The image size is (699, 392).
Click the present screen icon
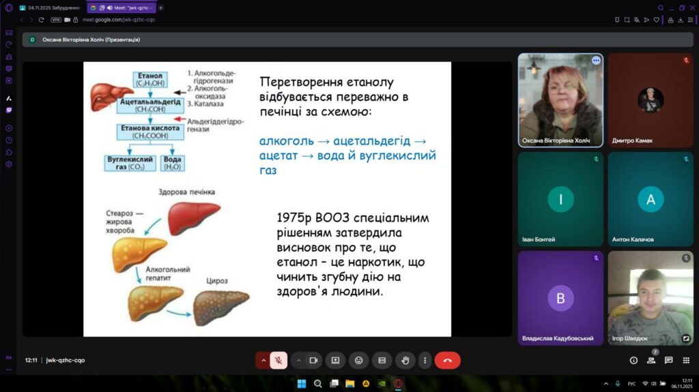pyautogui.click(x=335, y=360)
